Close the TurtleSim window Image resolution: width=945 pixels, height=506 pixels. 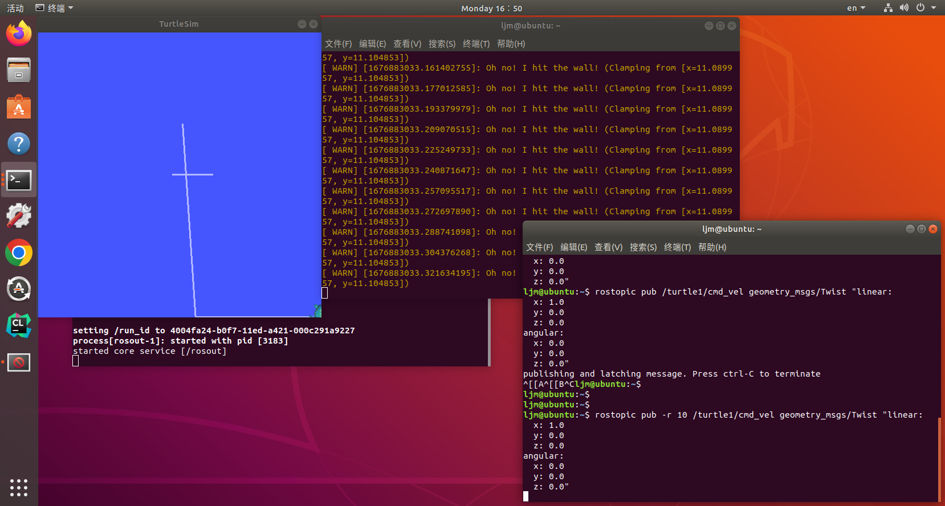[313, 24]
